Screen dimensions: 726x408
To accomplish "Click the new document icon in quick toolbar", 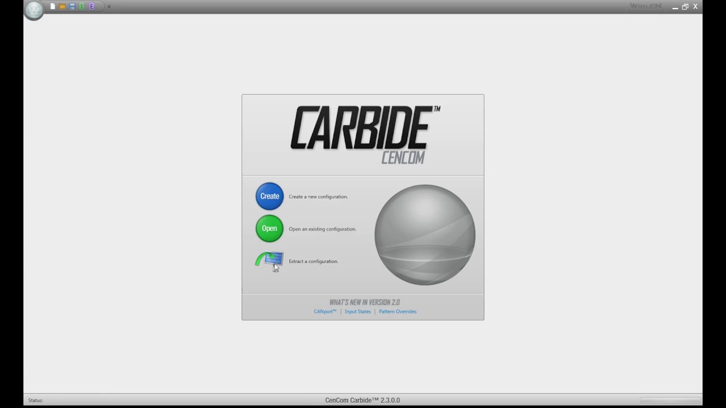I will click(53, 7).
